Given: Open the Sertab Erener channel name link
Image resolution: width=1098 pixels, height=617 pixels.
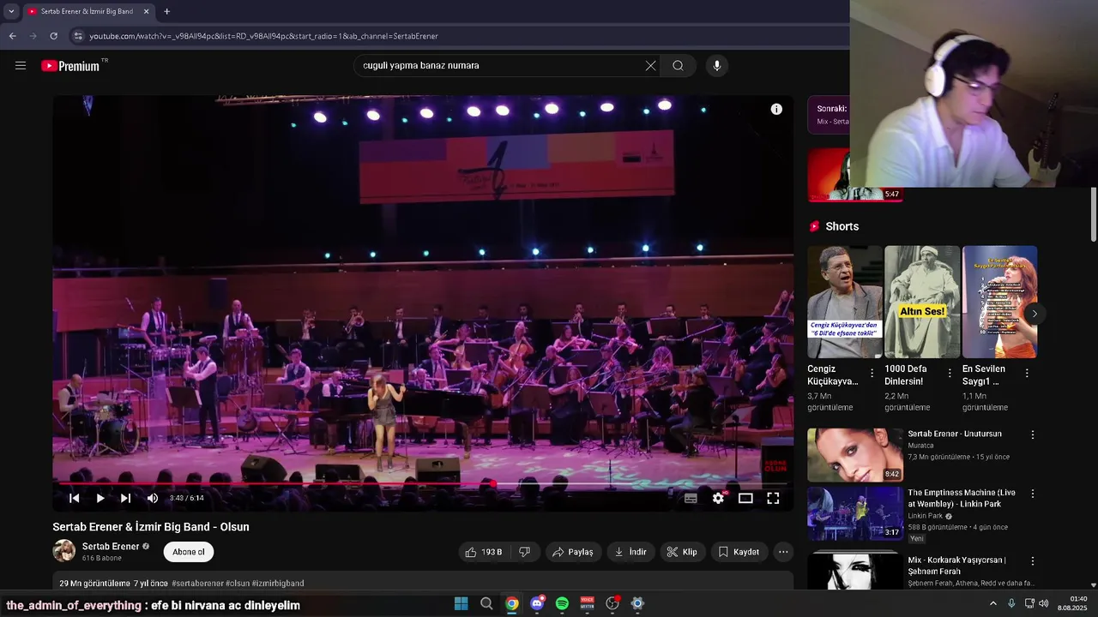Looking at the screenshot, I should (111, 547).
